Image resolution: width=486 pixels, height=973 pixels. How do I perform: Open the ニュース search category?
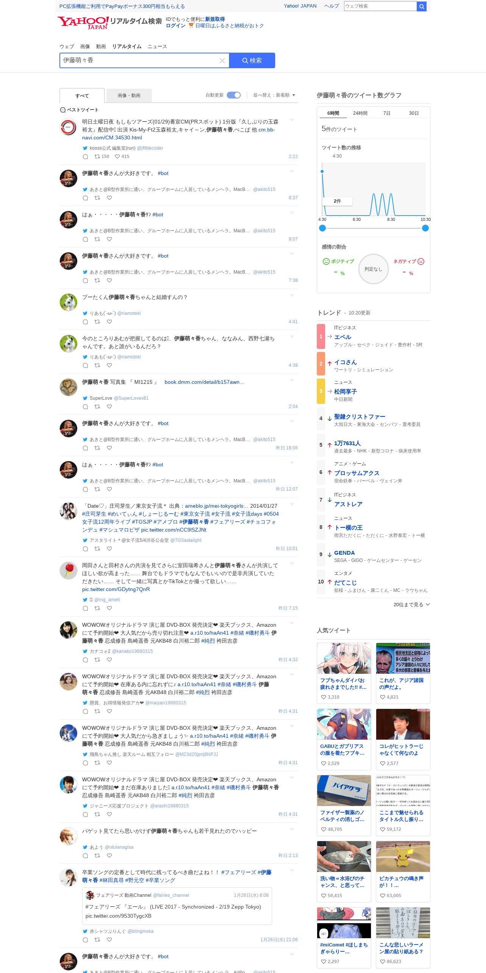(x=157, y=46)
